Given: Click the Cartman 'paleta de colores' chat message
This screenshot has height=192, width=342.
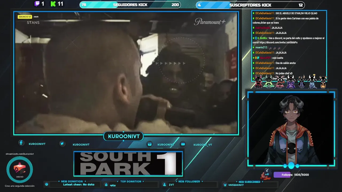Looking at the screenshot, I should [285, 21].
